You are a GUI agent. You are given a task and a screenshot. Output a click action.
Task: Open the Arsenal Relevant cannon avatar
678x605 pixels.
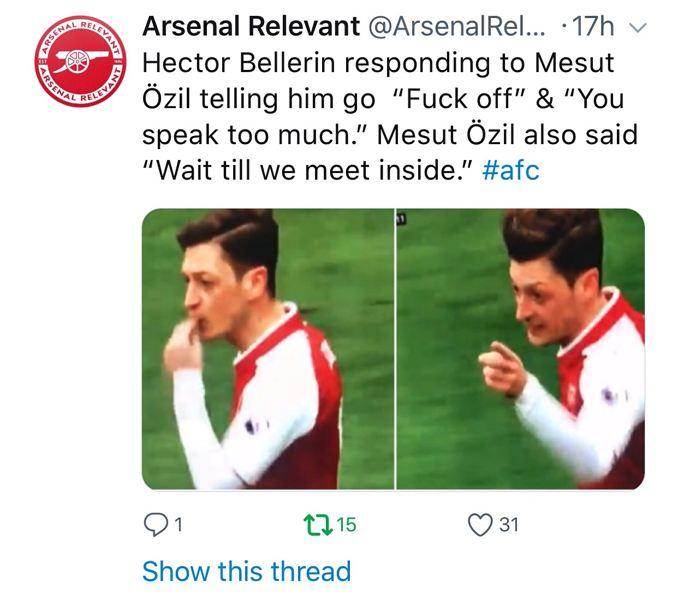pos(81,61)
